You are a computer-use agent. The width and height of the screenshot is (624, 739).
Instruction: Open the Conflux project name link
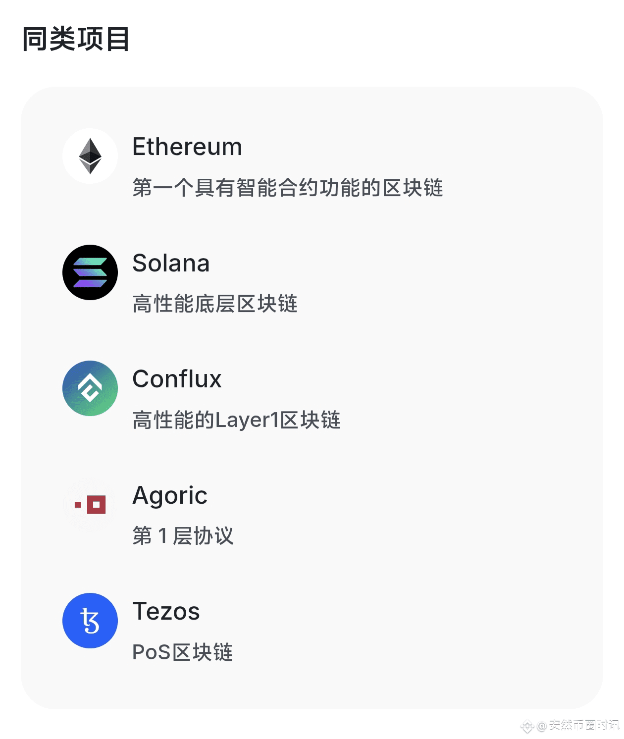click(x=177, y=379)
